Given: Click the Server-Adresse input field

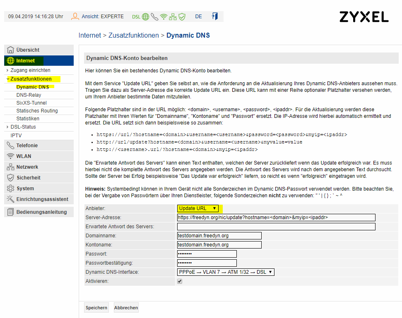Looking at the screenshot, I should [x=276, y=218].
